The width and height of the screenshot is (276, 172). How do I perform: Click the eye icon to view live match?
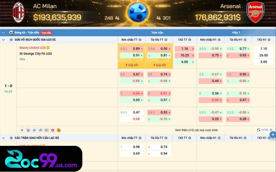click(34, 130)
